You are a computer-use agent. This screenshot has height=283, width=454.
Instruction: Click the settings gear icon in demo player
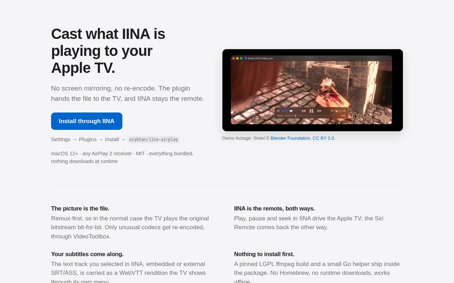(x=344, y=111)
